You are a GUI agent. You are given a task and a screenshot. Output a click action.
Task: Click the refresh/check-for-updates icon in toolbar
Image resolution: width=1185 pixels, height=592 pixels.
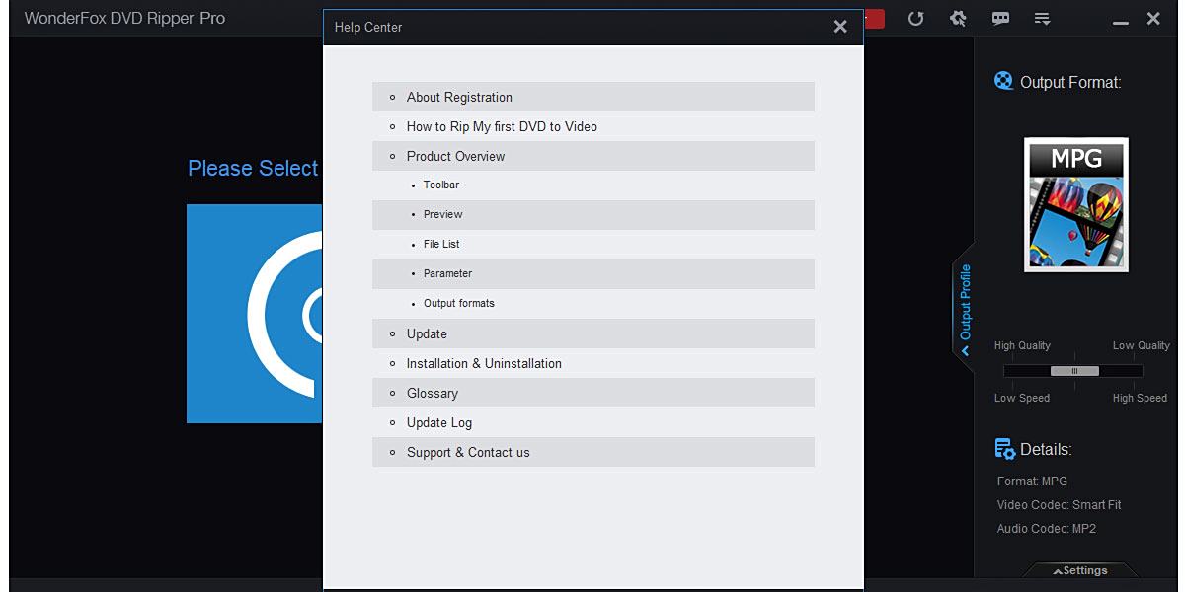[915, 18]
